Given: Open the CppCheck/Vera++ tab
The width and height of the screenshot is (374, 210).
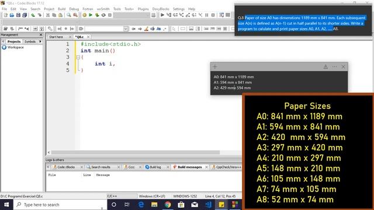Looking at the screenshot, I should point(227,167).
